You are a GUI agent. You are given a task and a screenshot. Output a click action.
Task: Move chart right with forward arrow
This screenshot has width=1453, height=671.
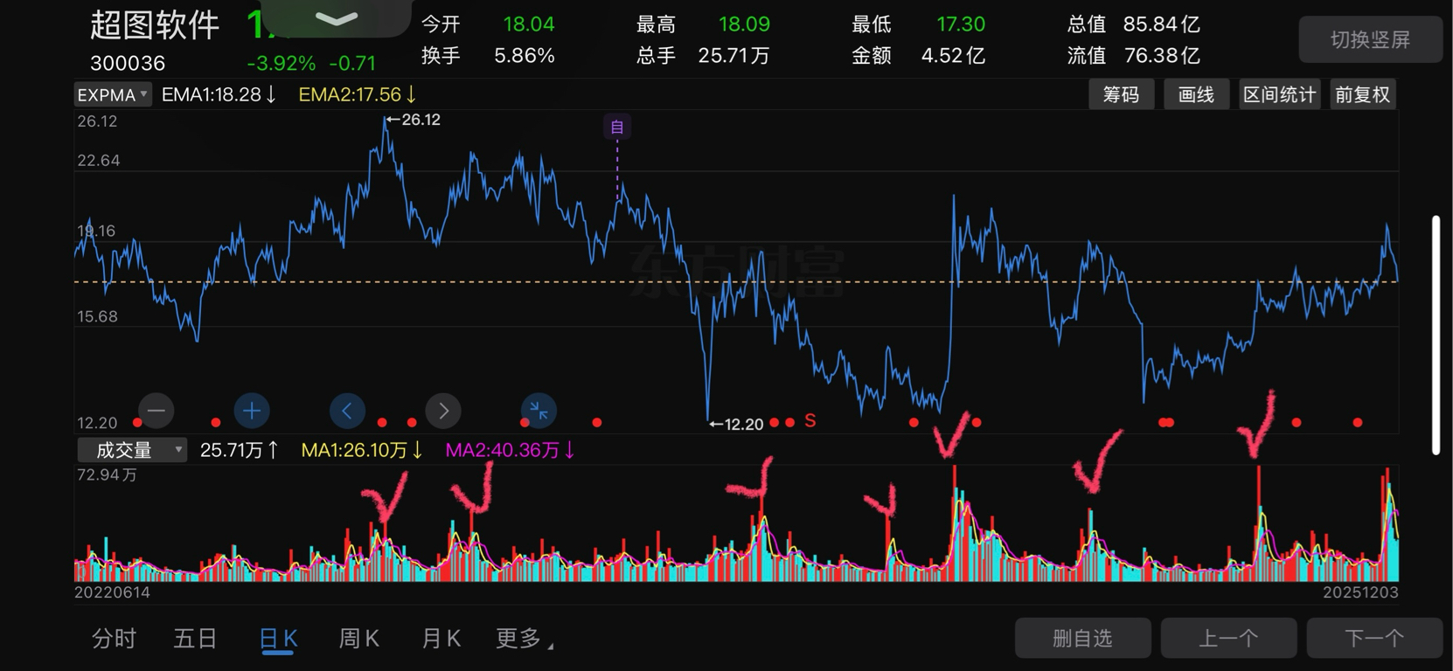(x=443, y=411)
